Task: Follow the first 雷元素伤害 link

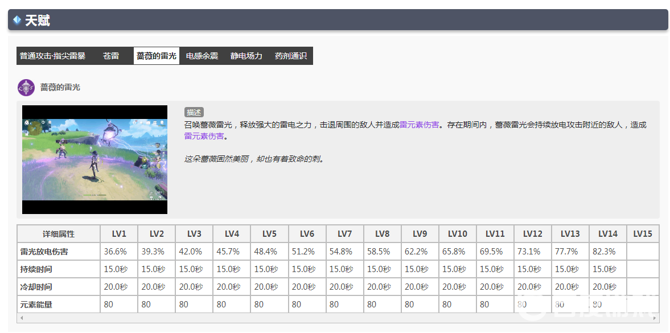Action: point(419,125)
